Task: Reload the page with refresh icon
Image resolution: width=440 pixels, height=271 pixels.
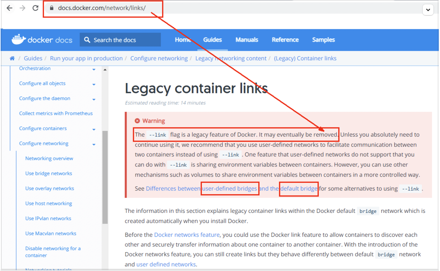Action: pyautogui.click(x=35, y=8)
